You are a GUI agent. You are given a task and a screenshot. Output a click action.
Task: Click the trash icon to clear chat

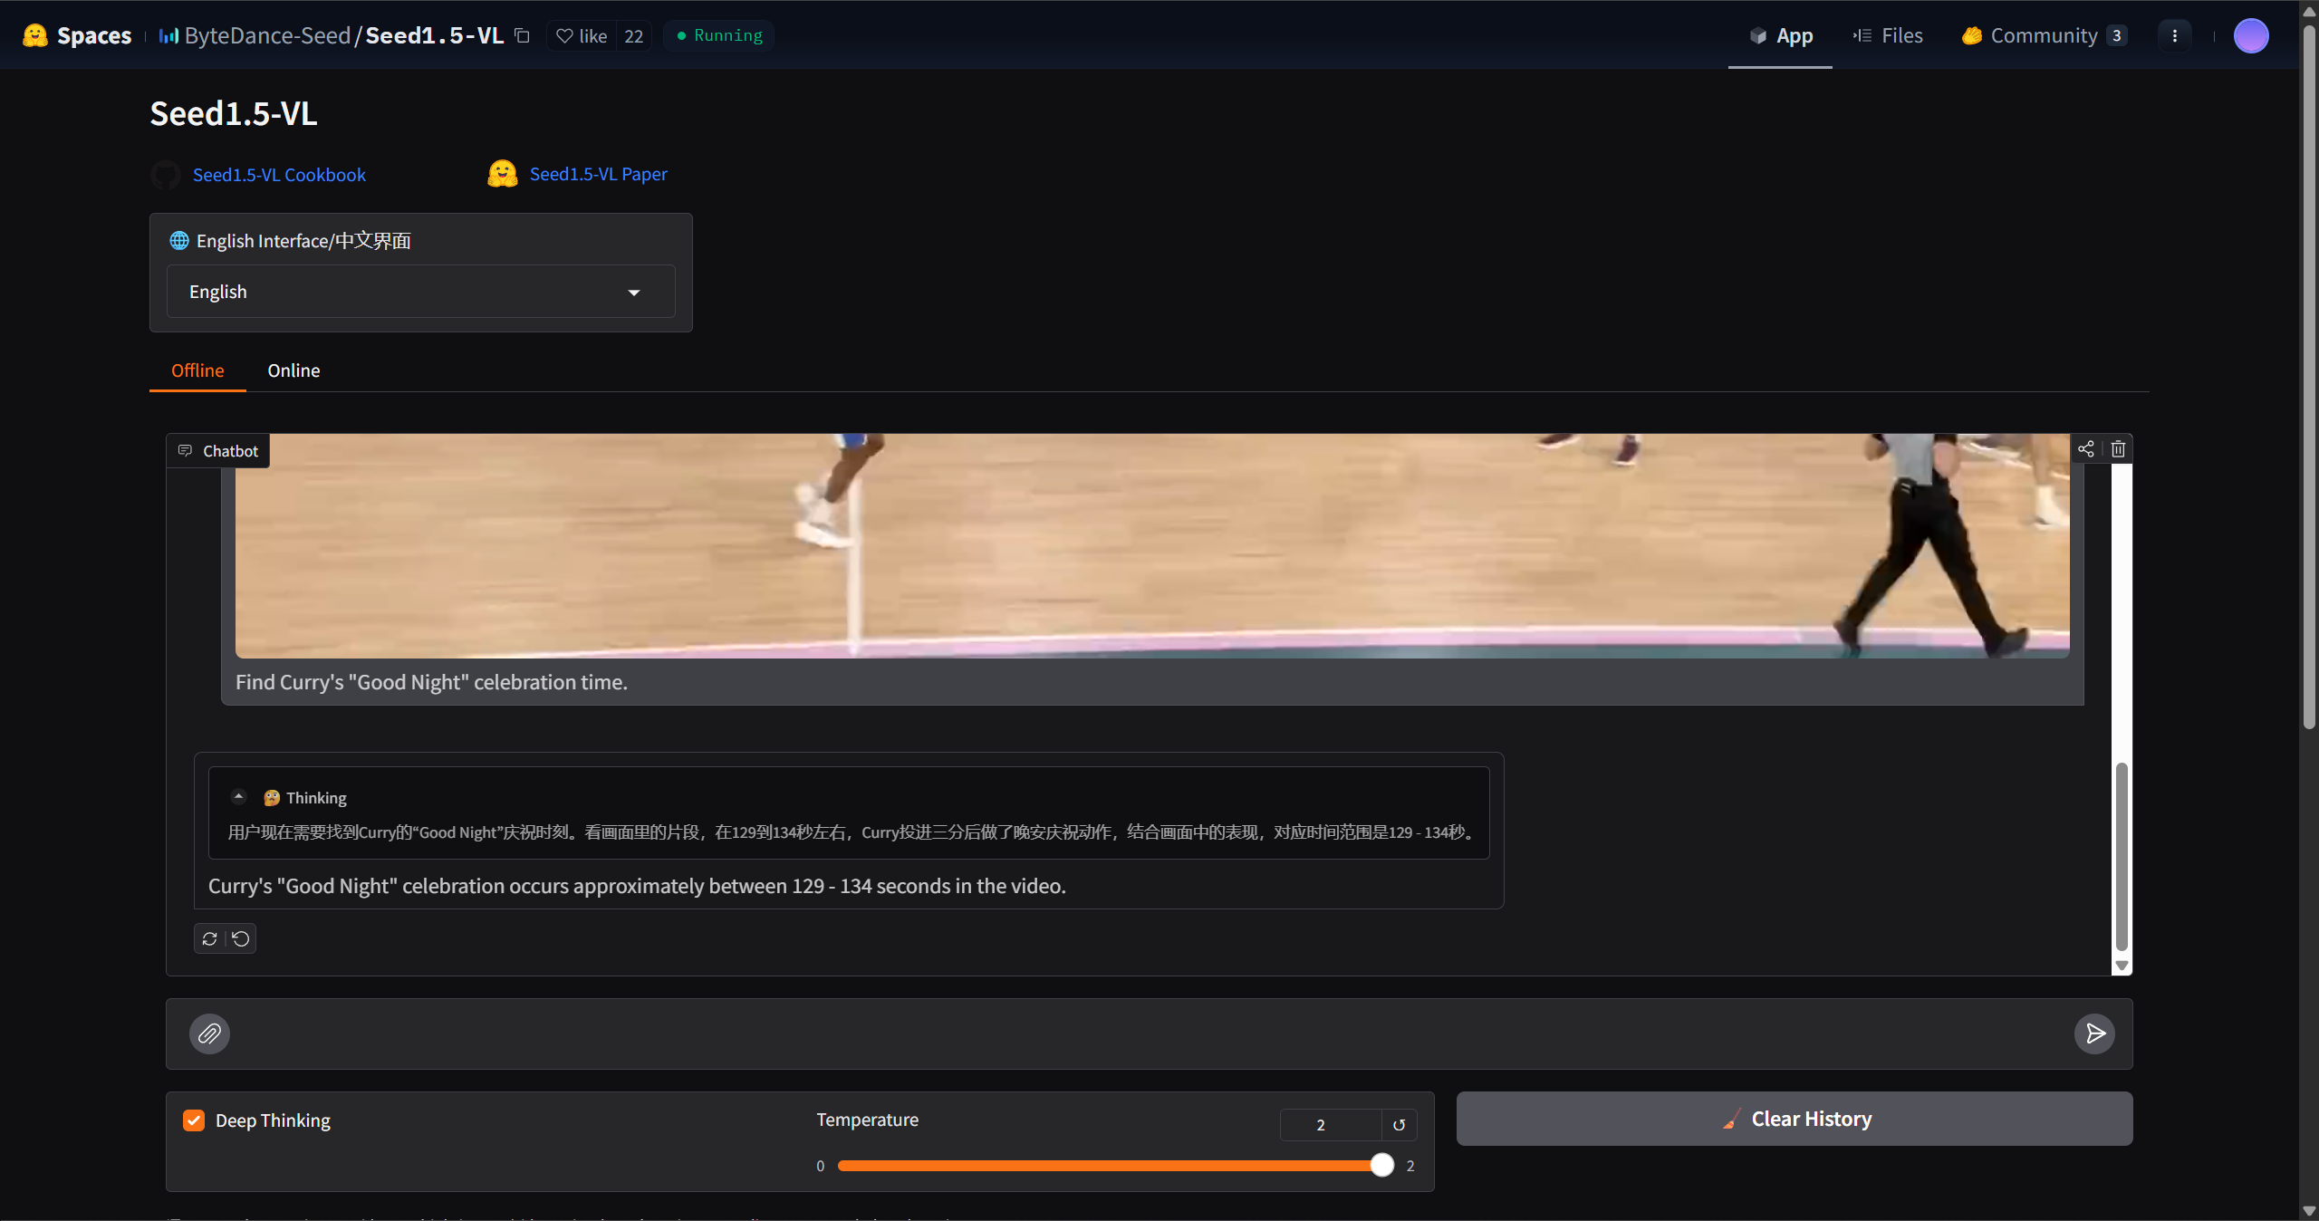click(2118, 449)
